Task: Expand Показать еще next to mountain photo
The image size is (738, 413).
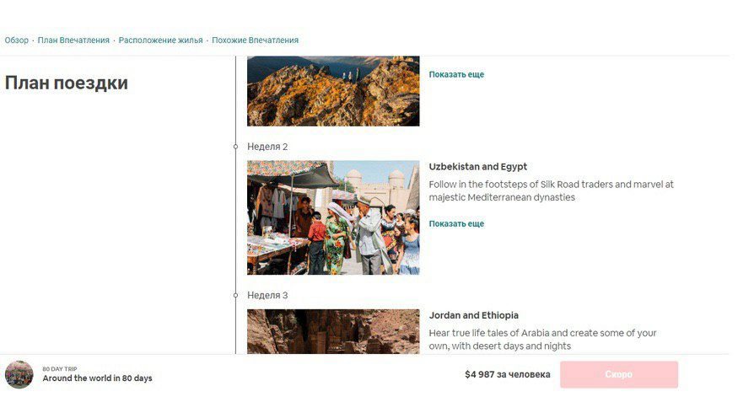Action: coord(456,74)
